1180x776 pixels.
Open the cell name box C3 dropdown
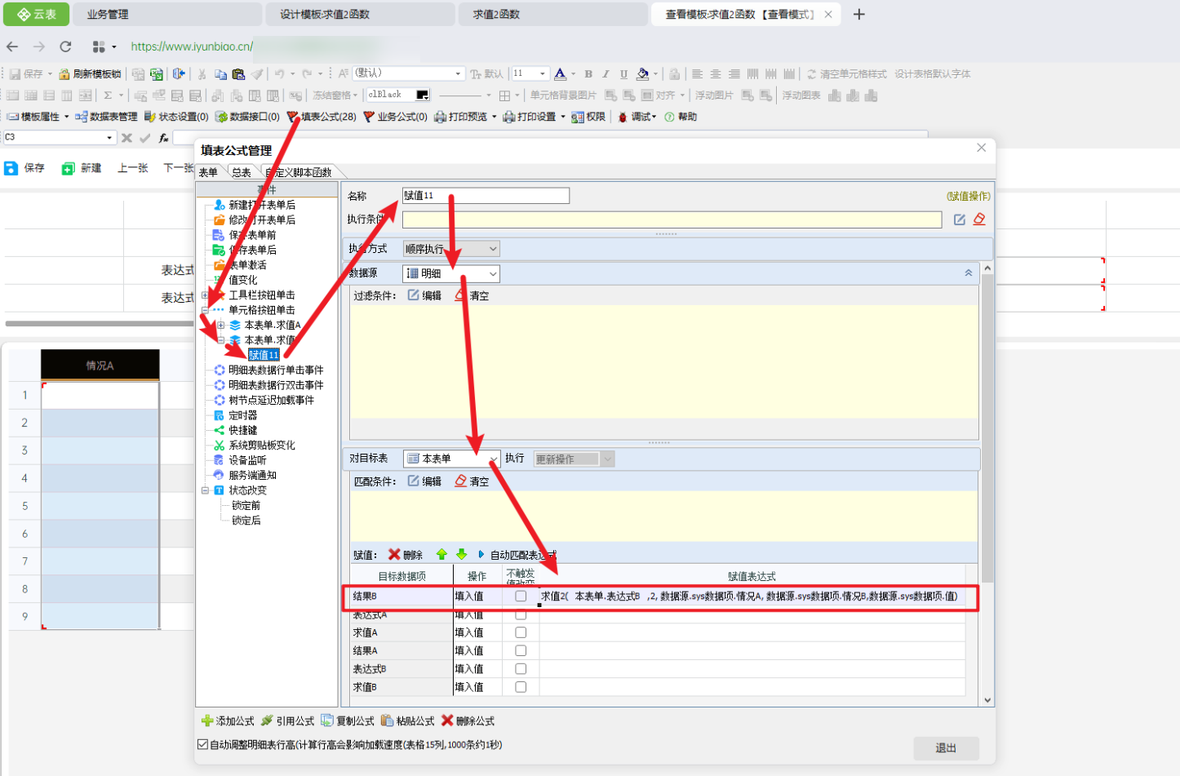click(109, 138)
